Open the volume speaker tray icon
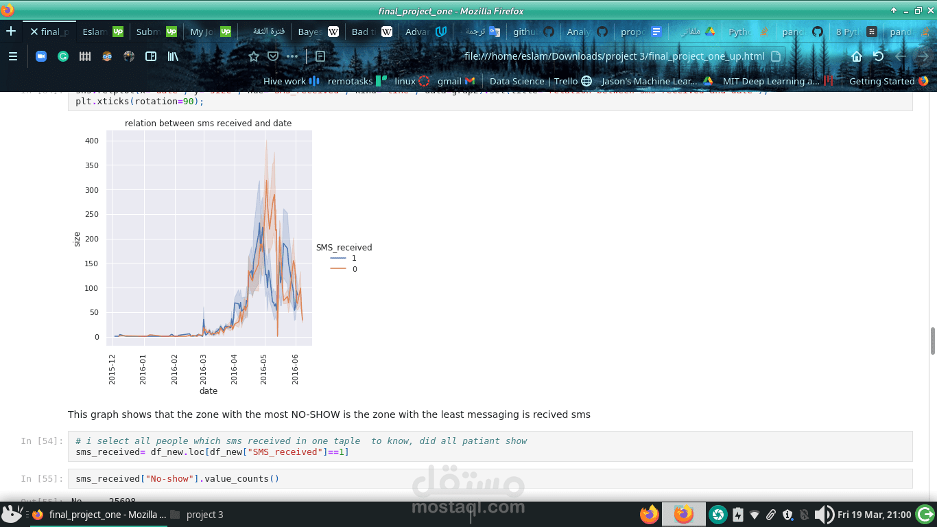This screenshot has width=937, height=527. point(824,515)
